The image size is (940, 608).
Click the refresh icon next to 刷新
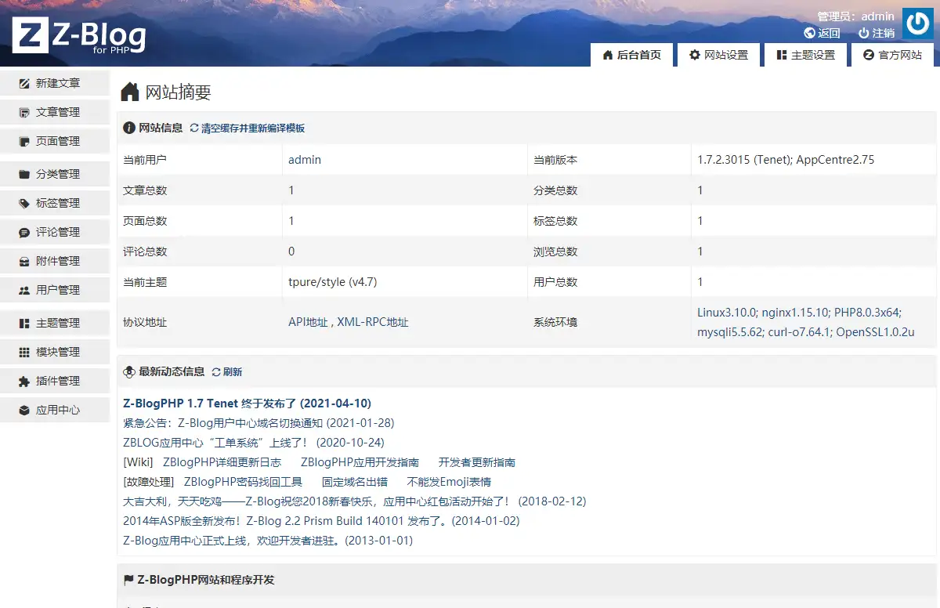(216, 372)
